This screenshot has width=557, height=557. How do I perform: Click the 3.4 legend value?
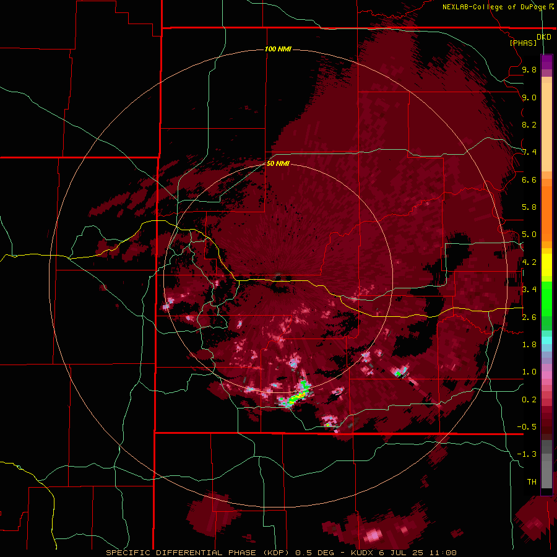[x=529, y=290]
